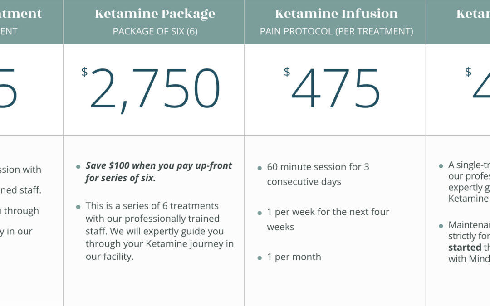Screen dimensions: 490x306
Task: Click the '1 per month' list item
Action: (294, 257)
